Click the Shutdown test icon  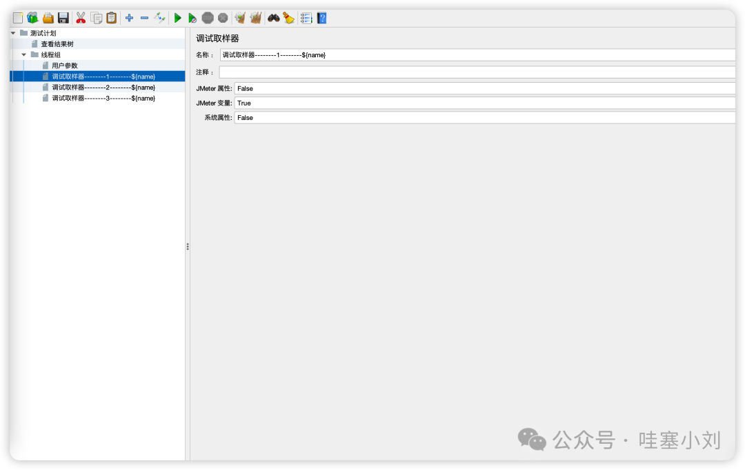(x=223, y=18)
